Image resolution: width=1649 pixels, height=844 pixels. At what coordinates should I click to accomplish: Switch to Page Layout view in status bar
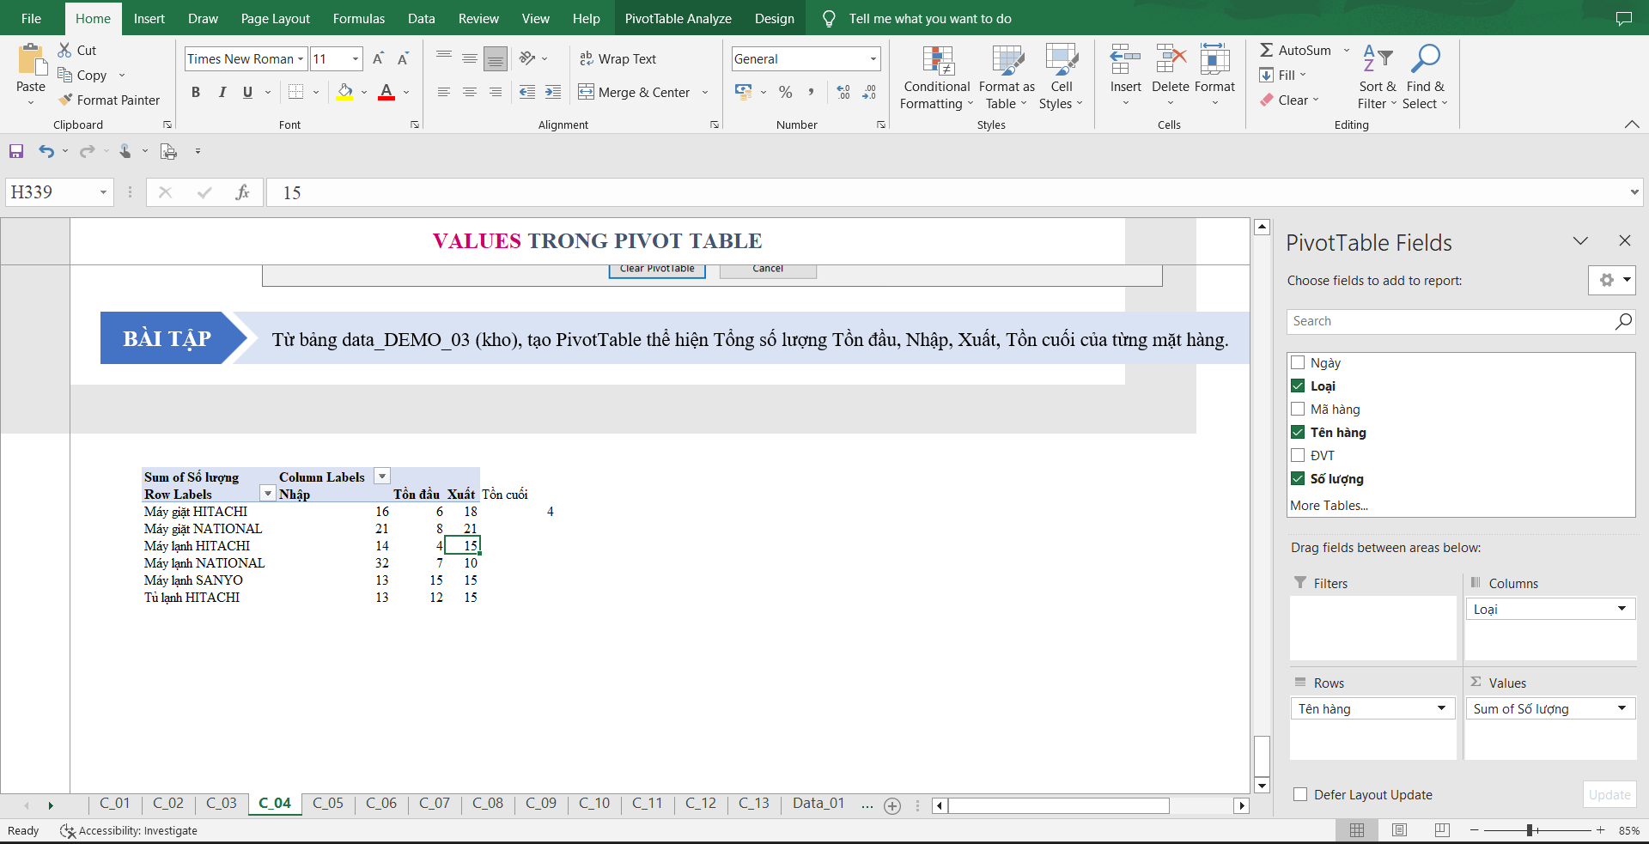pyautogui.click(x=1399, y=830)
